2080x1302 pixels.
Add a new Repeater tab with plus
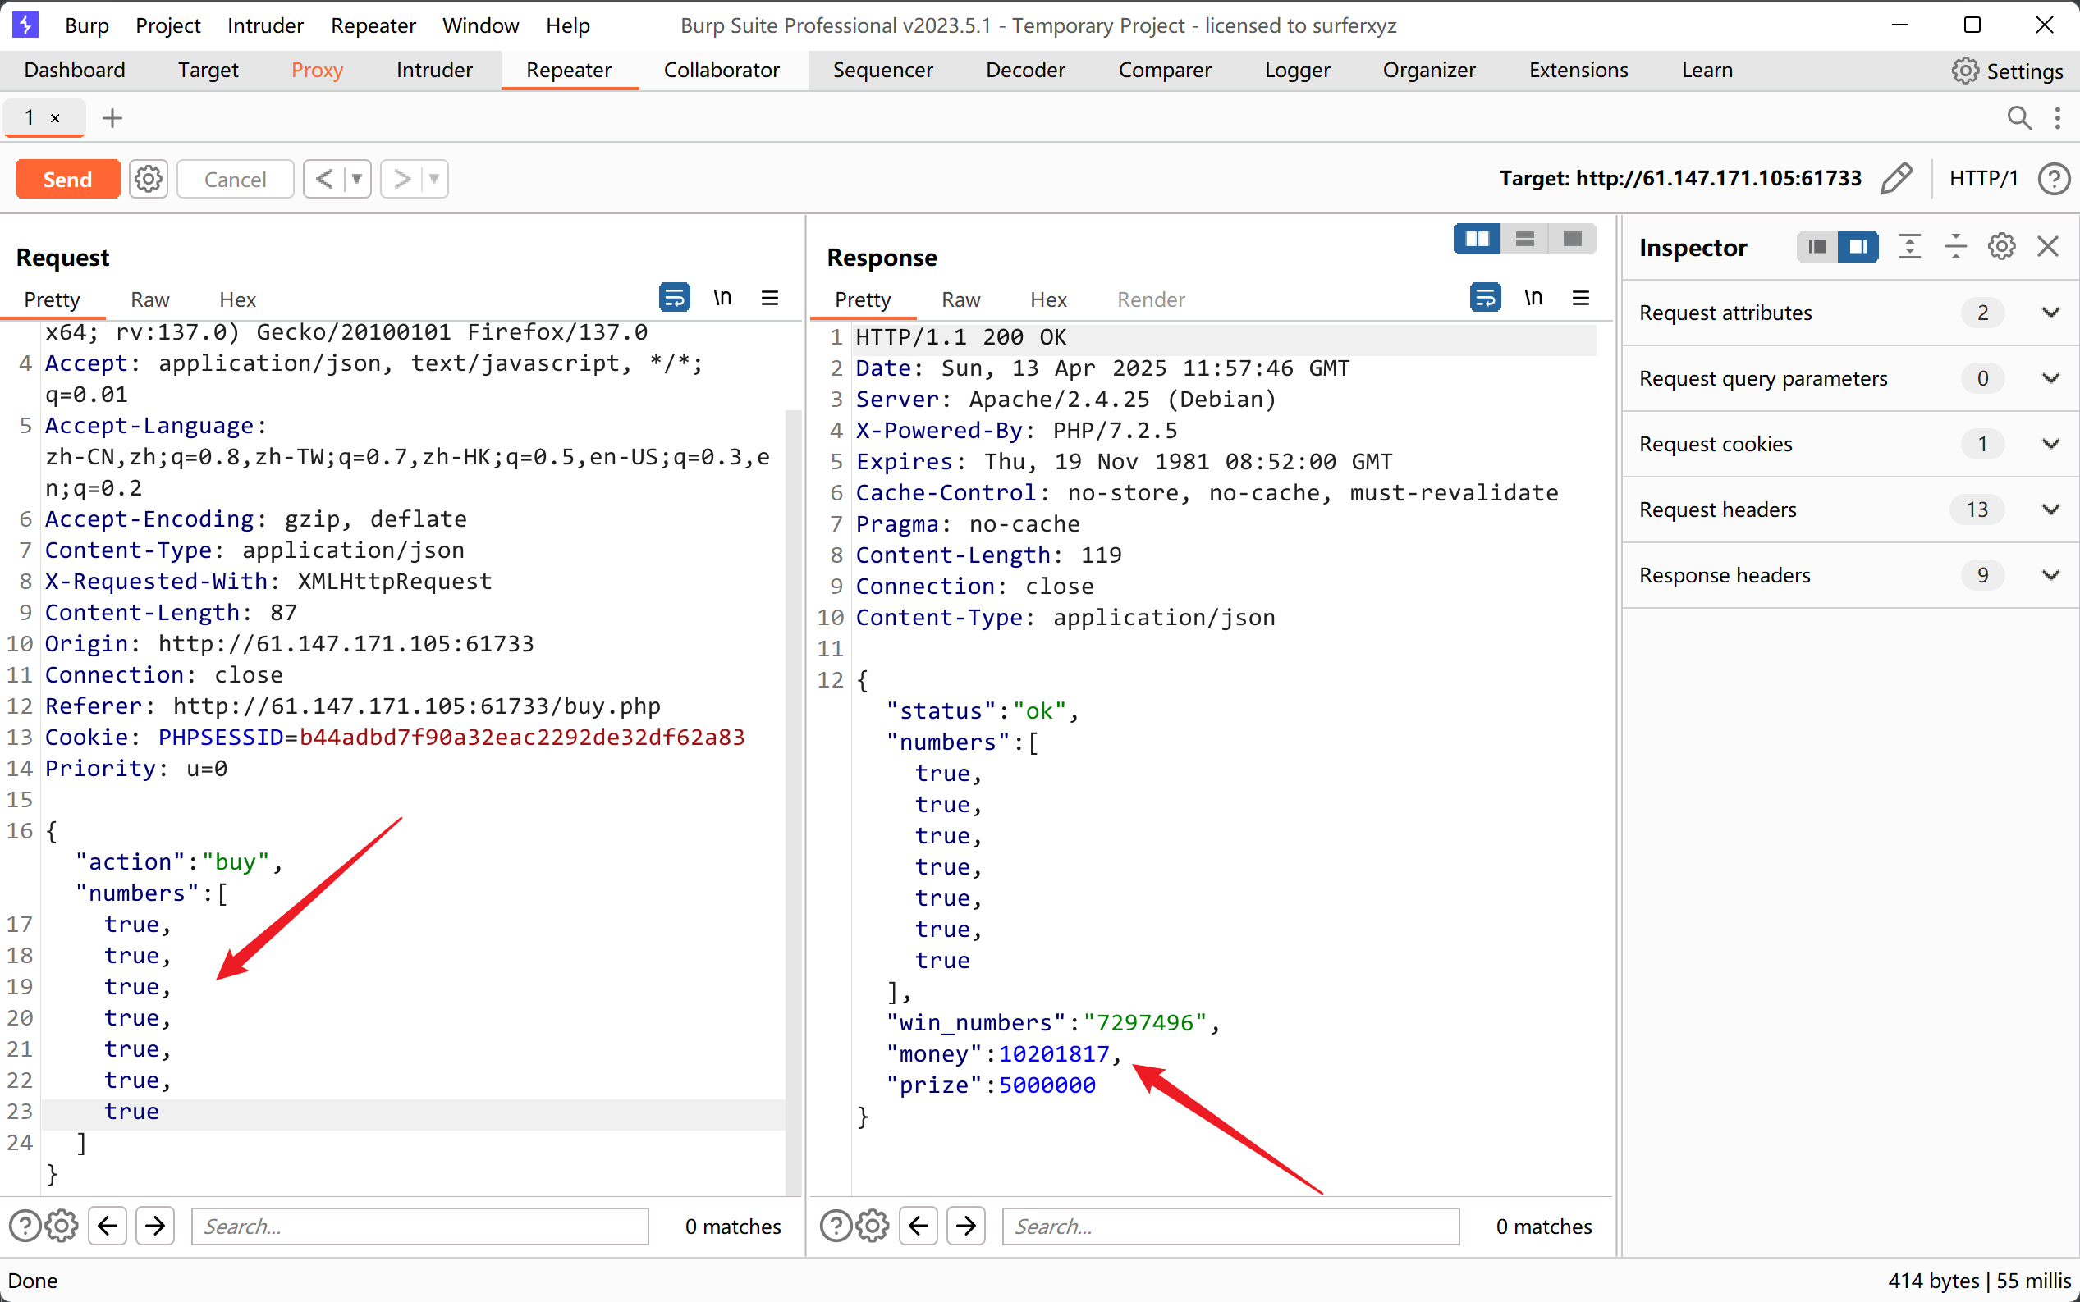click(x=112, y=118)
